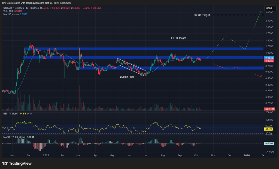Click the '$2.80 Target' annotation
Viewport: 279px width, 169px height.
tap(202, 15)
